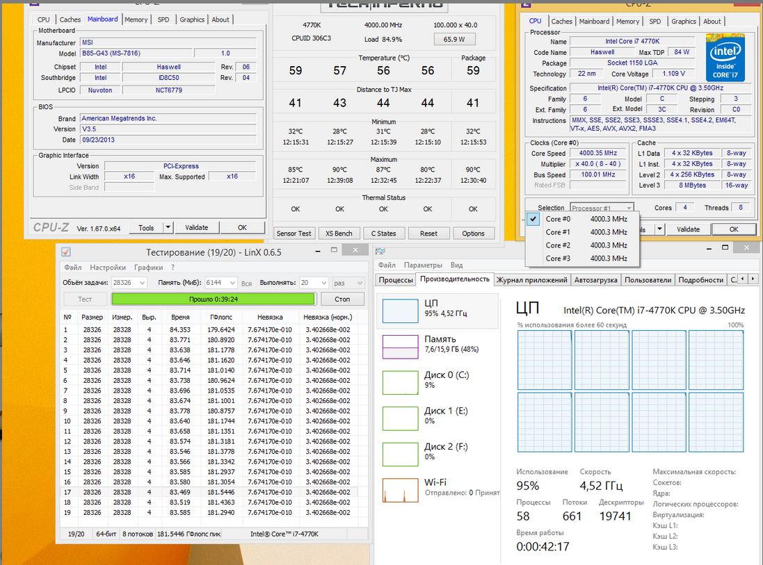Select Диск 1 (E:) performance graph
This screenshot has height=565, width=763.
[x=400, y=418]
